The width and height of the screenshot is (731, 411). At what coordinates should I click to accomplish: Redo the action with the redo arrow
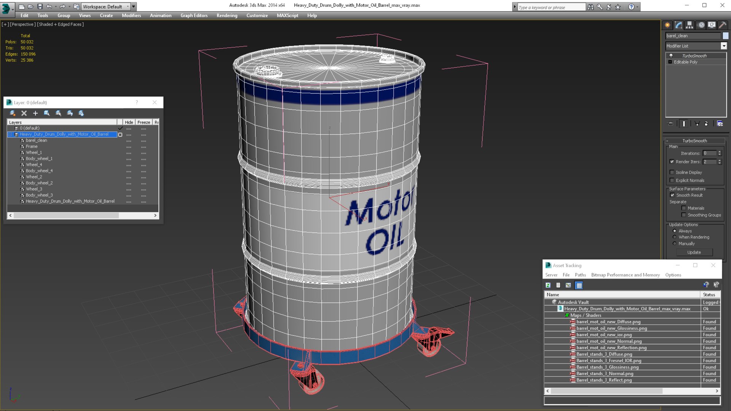click(x=62, y=6)
